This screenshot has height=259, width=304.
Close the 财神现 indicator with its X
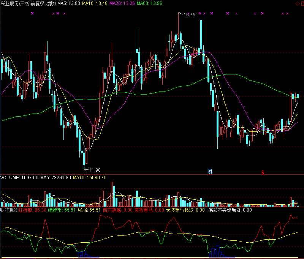16,210
